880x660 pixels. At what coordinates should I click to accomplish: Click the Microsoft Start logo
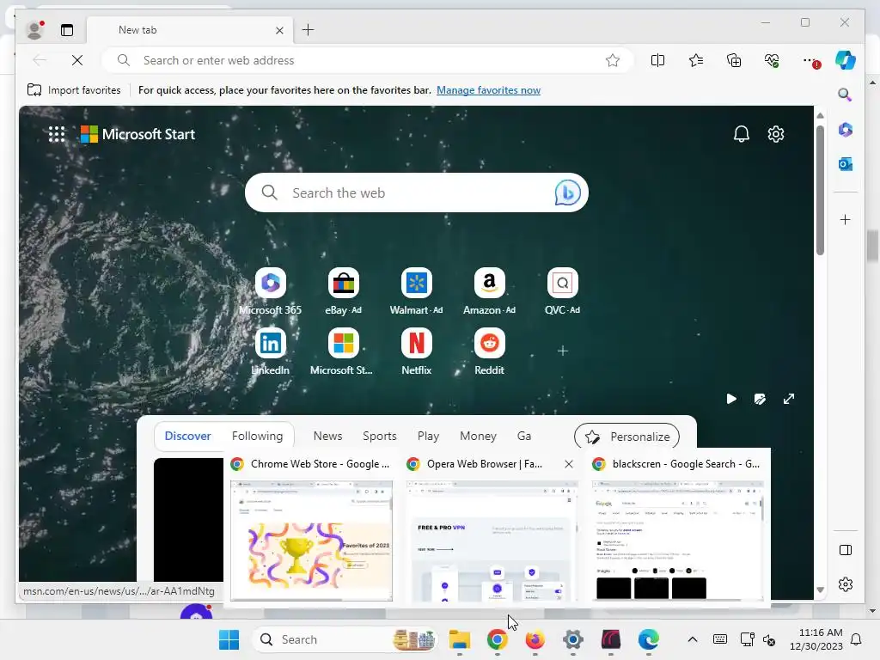(x=137, y=134)
